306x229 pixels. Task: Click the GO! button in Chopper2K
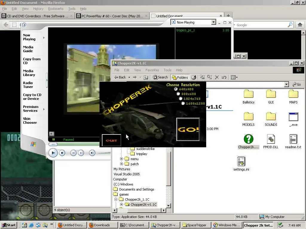188,129
